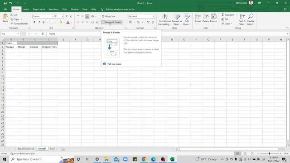
Task: Align text left in the cell
Action: (78, 22)
